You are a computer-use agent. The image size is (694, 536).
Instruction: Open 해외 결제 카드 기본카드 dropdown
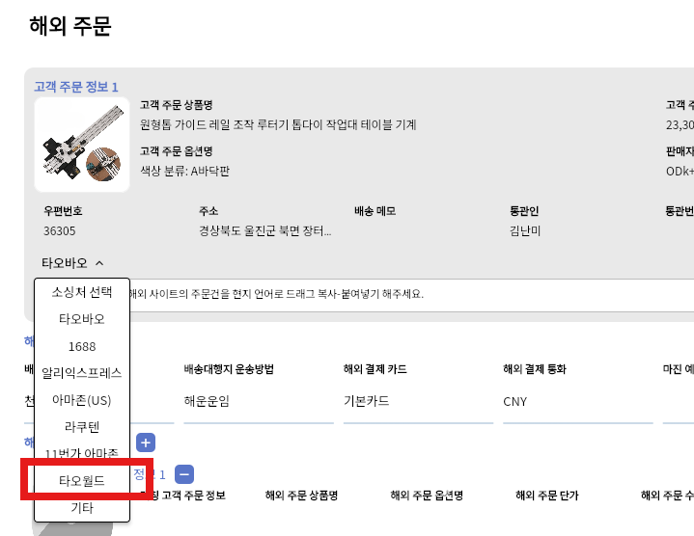click(x=415, y=402)
